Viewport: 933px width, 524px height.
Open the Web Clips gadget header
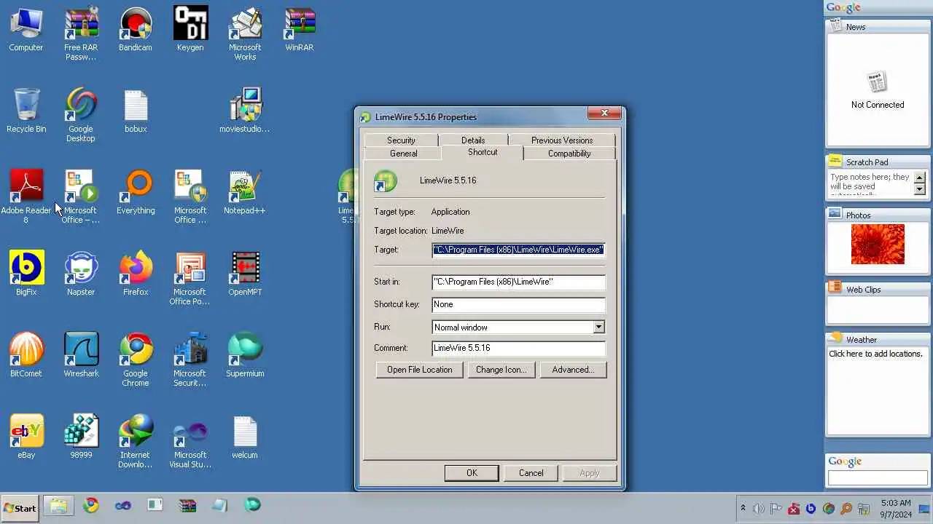click(878, 289)
